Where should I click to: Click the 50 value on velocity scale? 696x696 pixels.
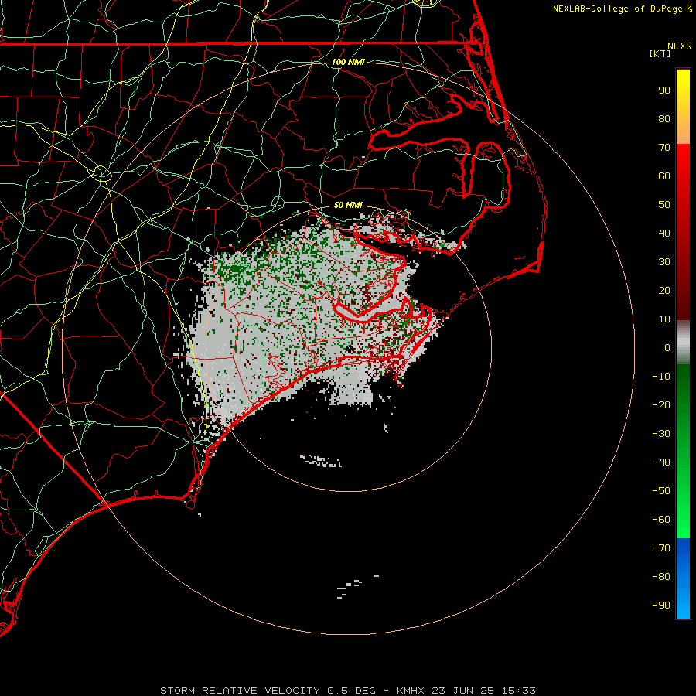pos(664,205)
